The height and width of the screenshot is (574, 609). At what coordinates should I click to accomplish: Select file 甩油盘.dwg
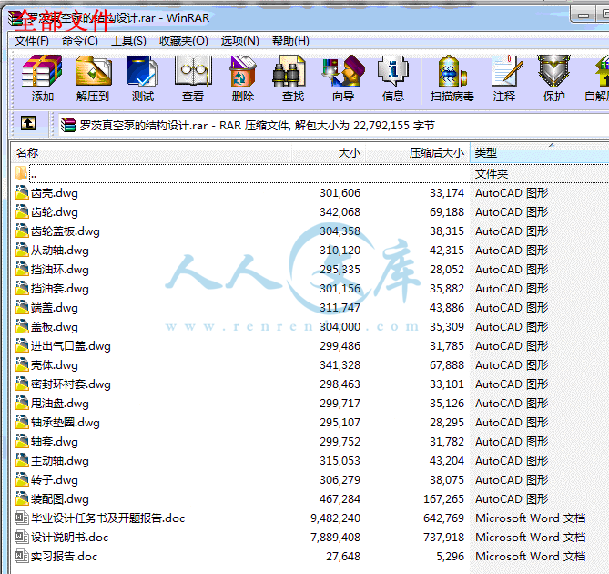tap(60, 403)
